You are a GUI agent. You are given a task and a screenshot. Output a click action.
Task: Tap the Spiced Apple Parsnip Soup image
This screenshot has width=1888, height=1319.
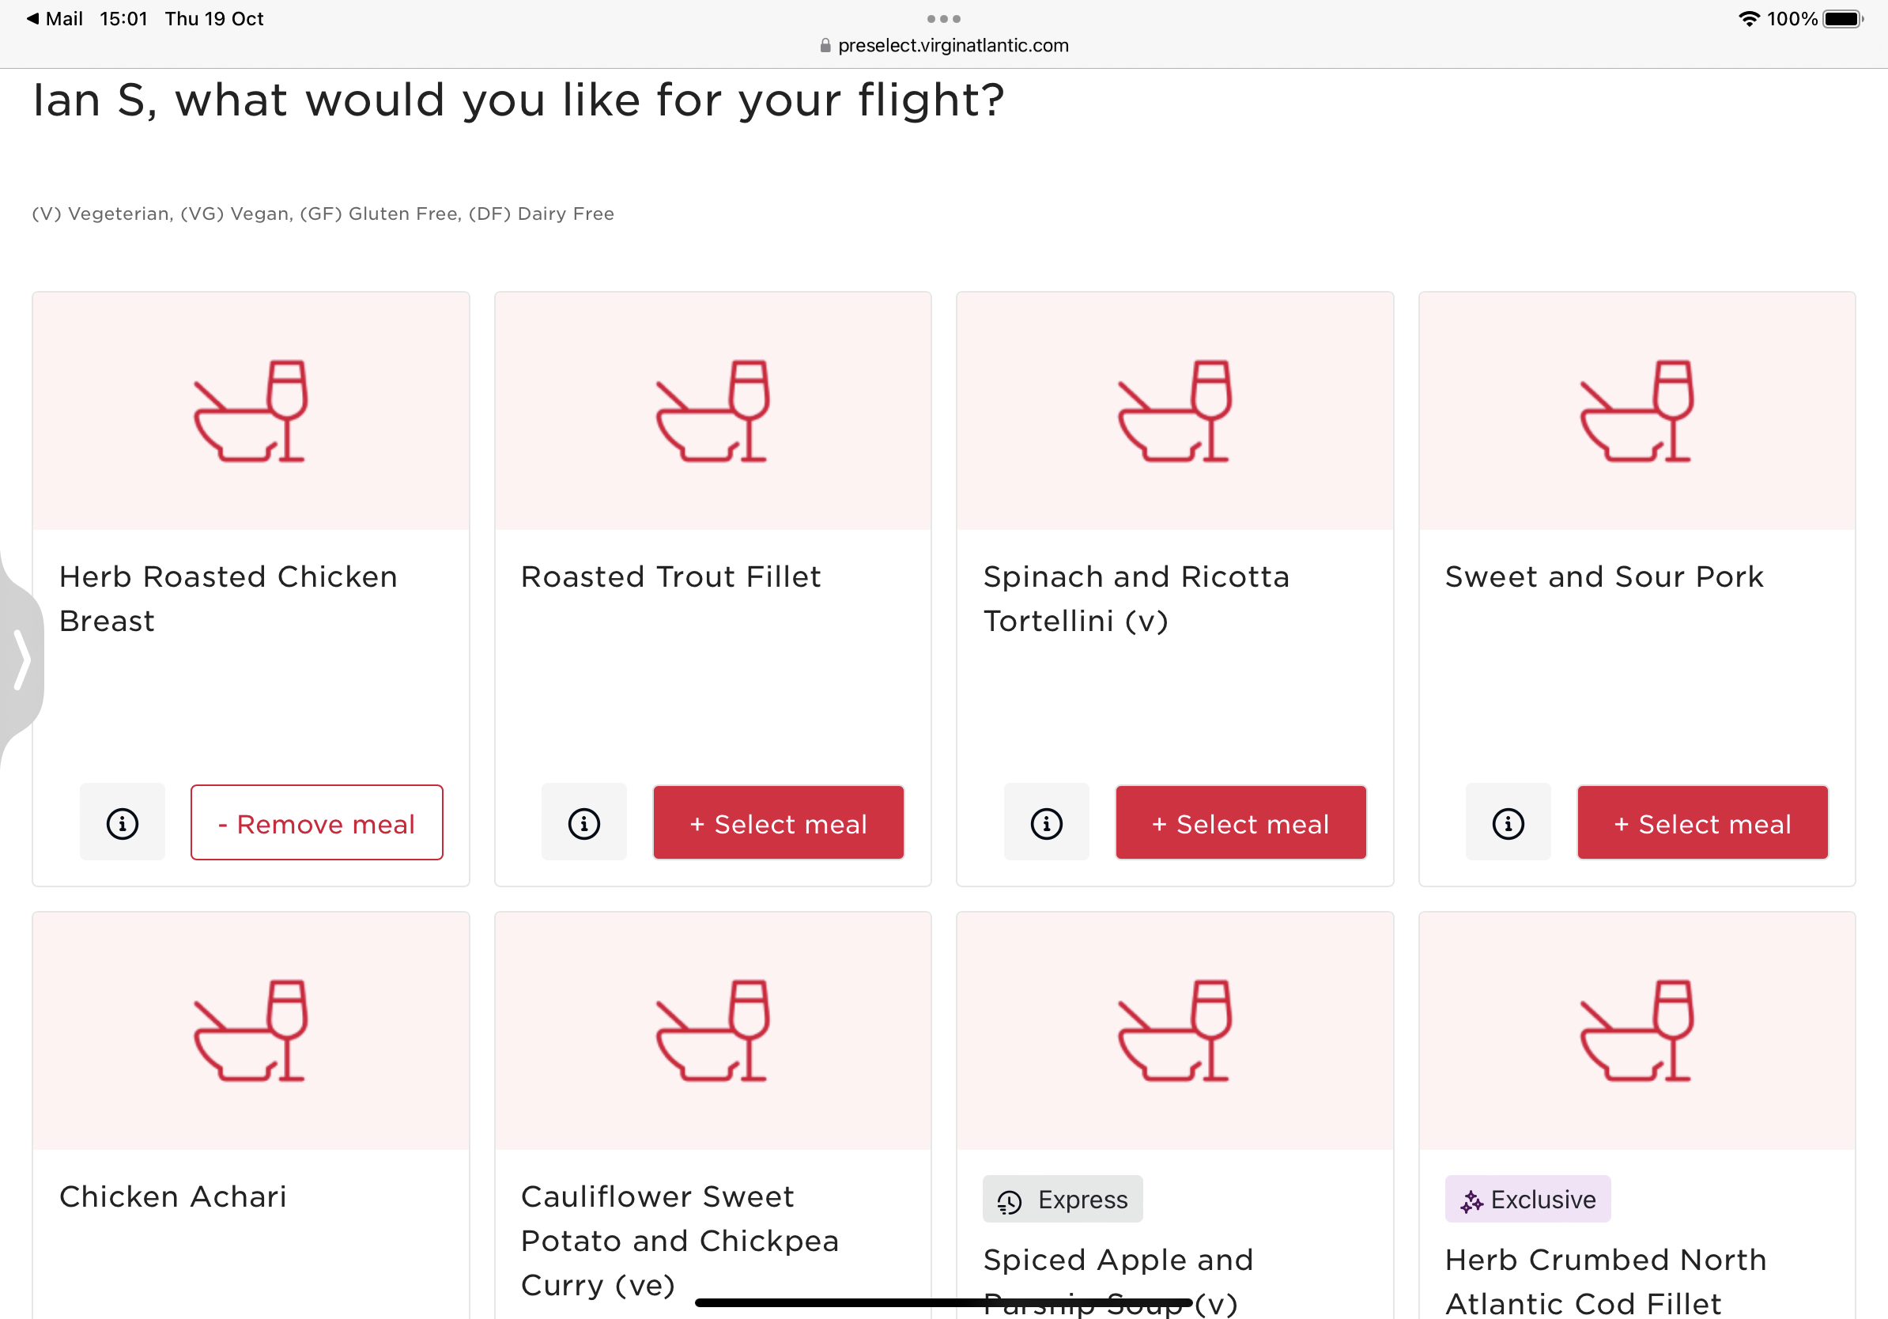(1175, 1031)
